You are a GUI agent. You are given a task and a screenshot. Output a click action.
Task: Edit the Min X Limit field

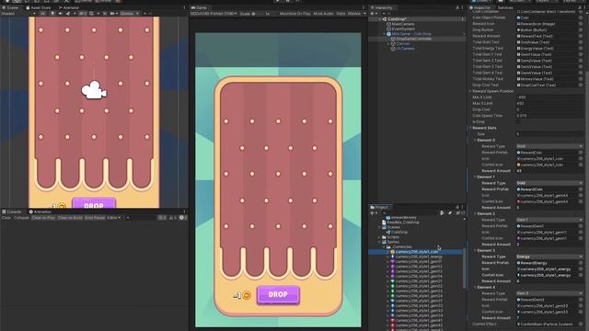[549, 97]
